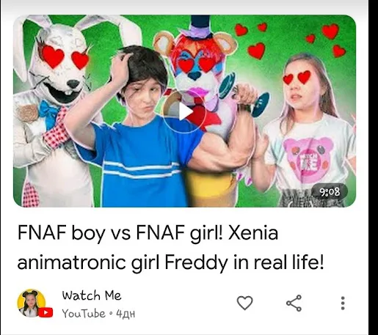
Task: Click the top hat on Freddy bear
Action: (x=200, y=26)
